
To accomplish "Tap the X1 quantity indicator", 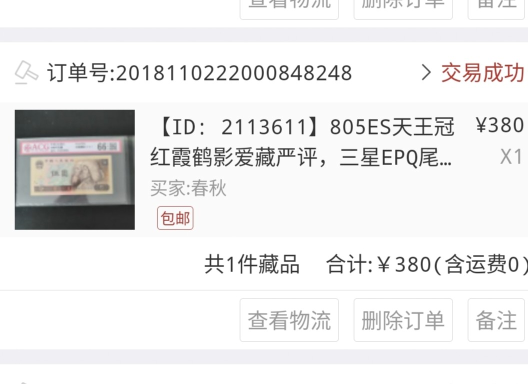I will coord(511,156).
